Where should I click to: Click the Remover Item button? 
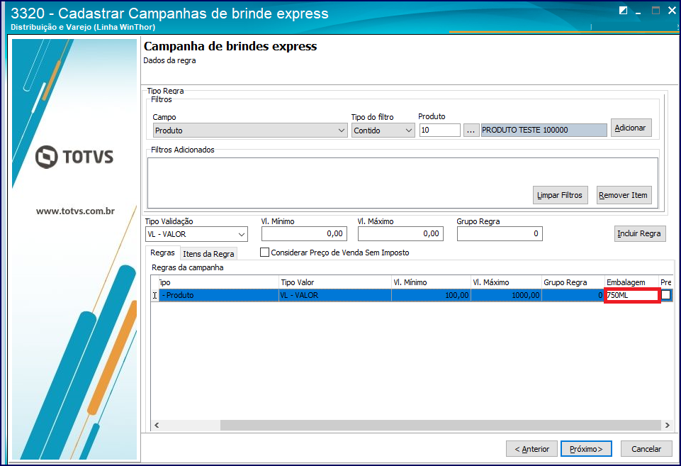[623, 195]
